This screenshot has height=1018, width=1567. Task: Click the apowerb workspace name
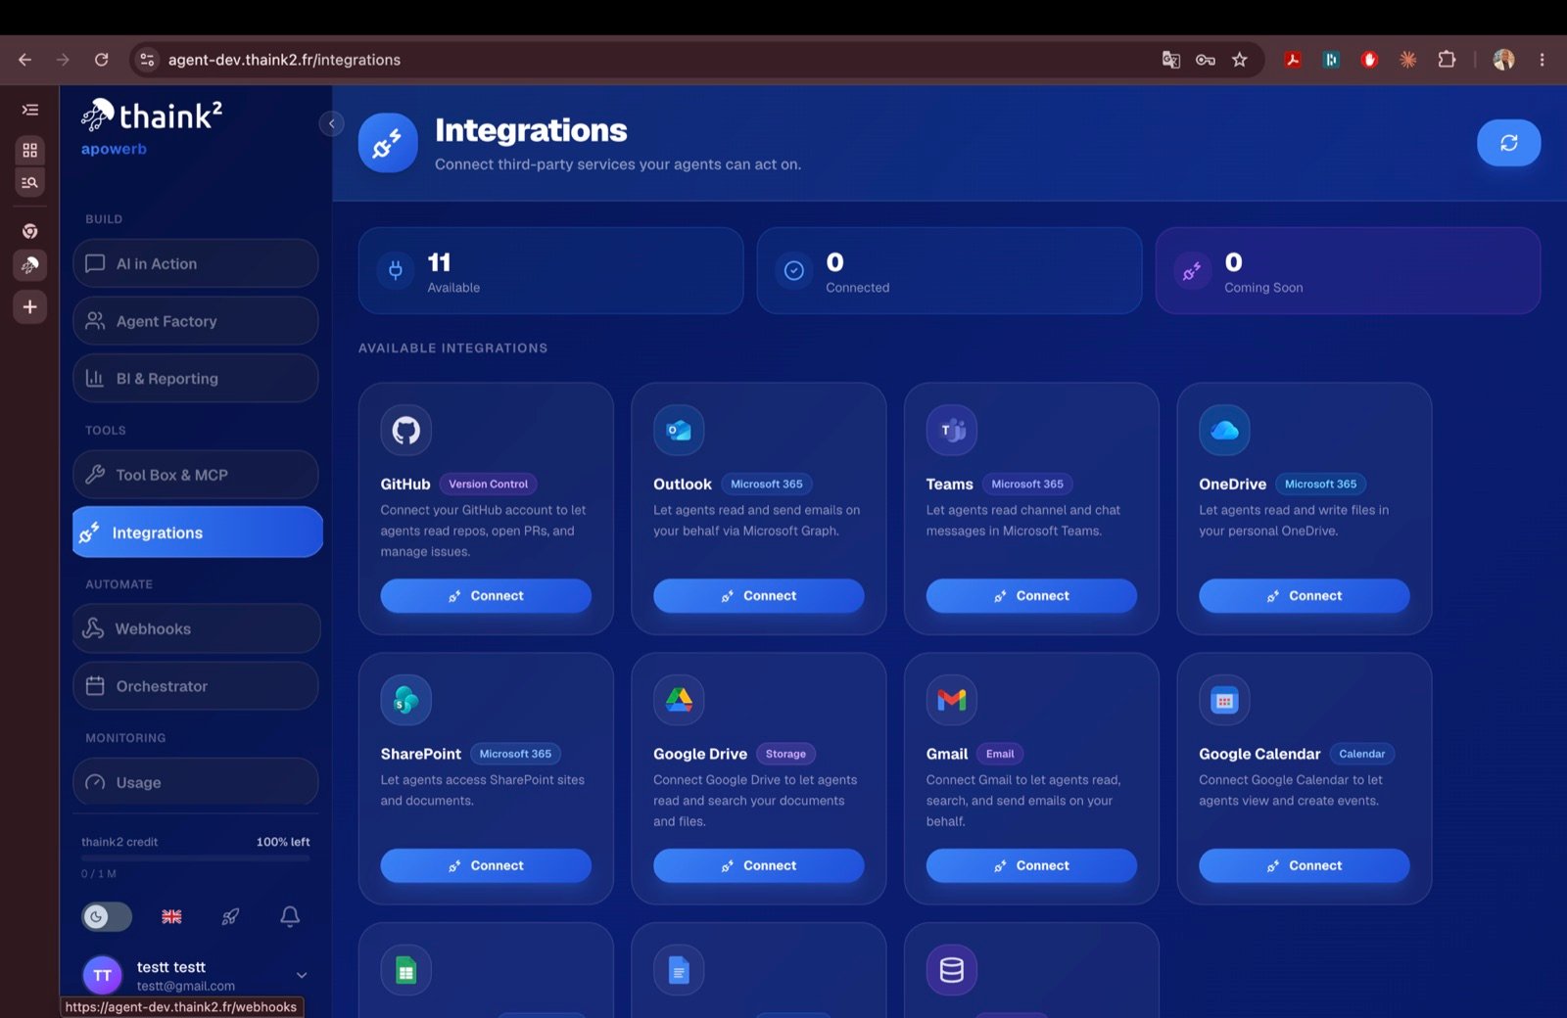[114, 149]
